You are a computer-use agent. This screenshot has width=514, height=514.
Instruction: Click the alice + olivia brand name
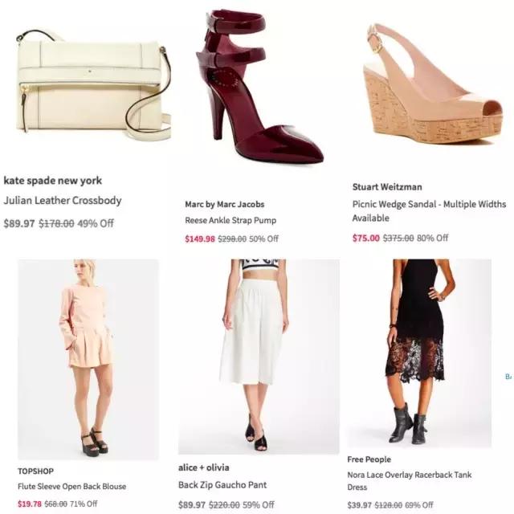click(203, 467)
